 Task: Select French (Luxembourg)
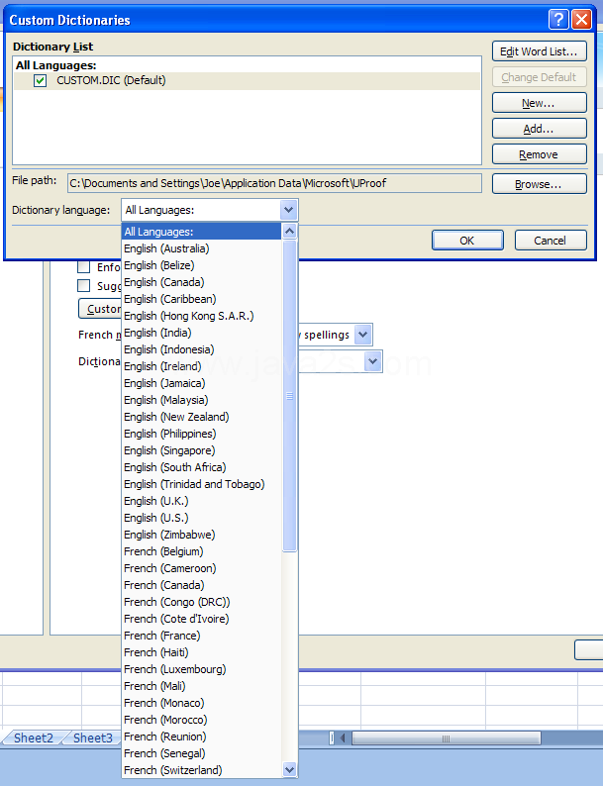click(202, 669)
